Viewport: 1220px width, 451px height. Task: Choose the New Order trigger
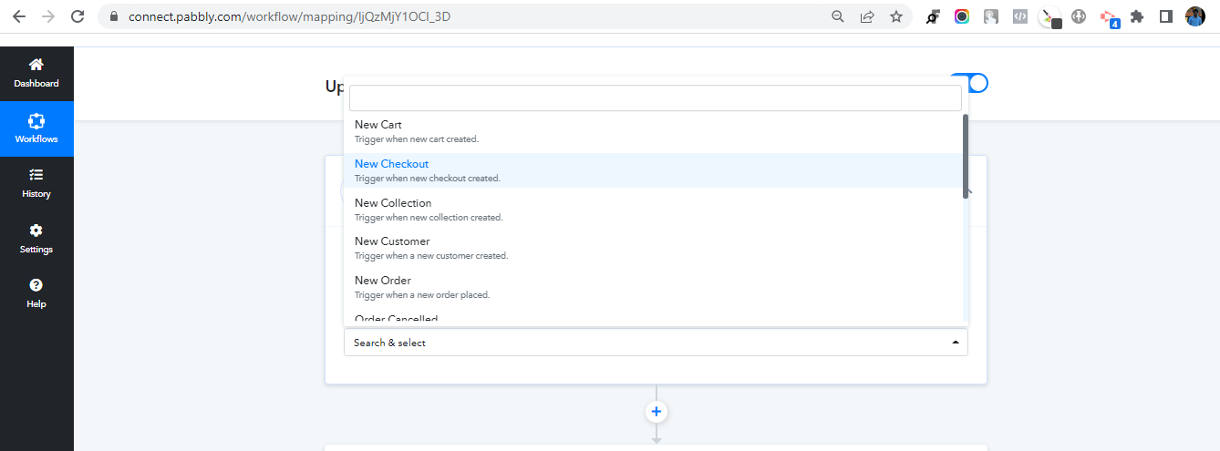(x=653, y=287)
